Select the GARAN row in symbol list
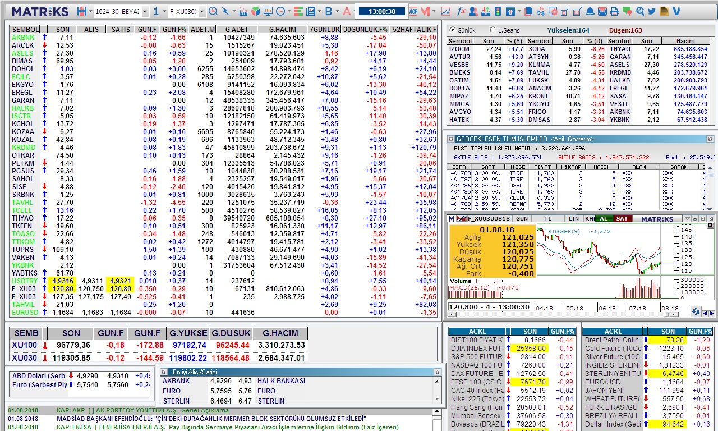The width and height of the screenshot is (718, 431). [x=223, y=100]
